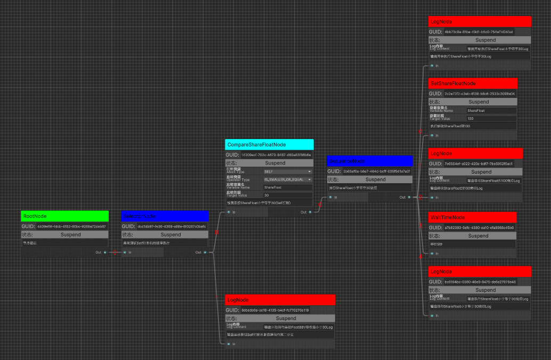Screen dimensions: 551x360
Task: Click the SelectorNode Out port circle
Action: (x=205, y=252)
